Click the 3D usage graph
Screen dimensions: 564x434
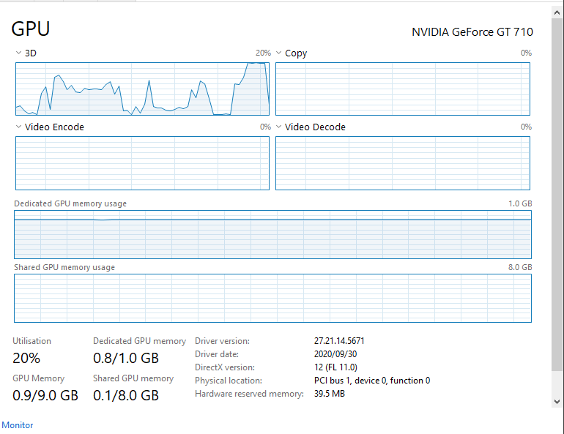(x=142, y=89)
